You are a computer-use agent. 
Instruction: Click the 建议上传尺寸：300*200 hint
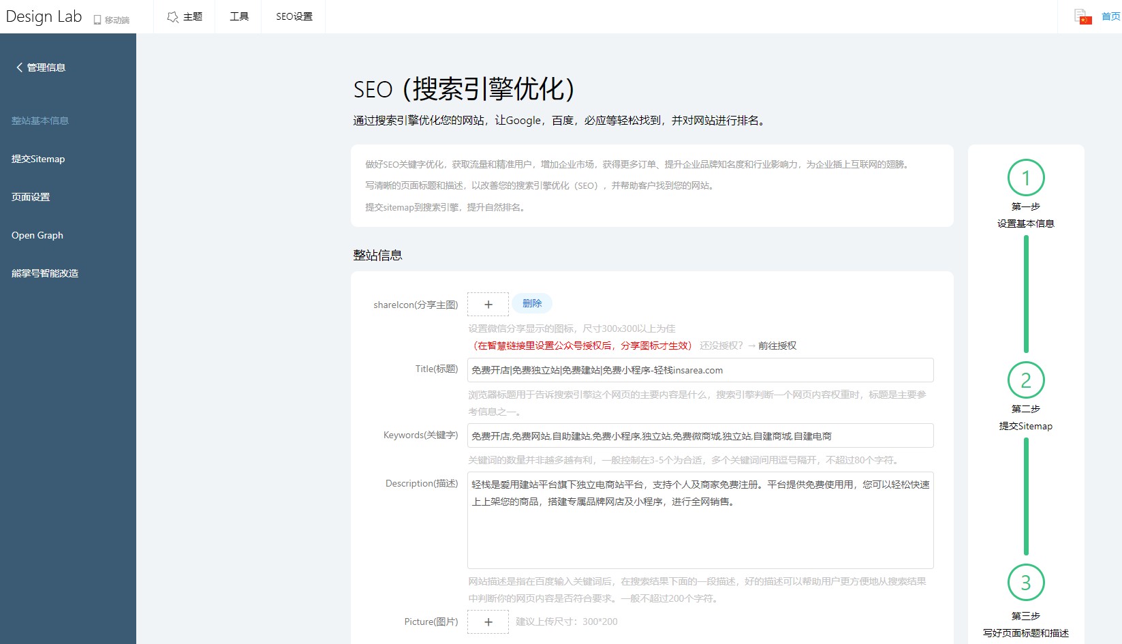click(567, 622)
